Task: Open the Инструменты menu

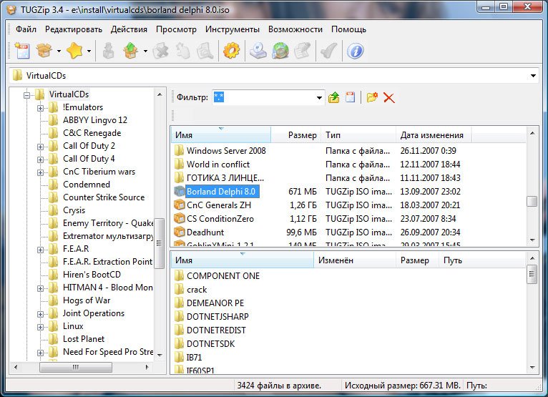Action: coord(233,29)
